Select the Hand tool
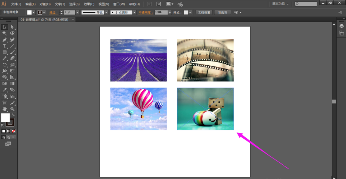346x179 pixels. coord(5,109)
